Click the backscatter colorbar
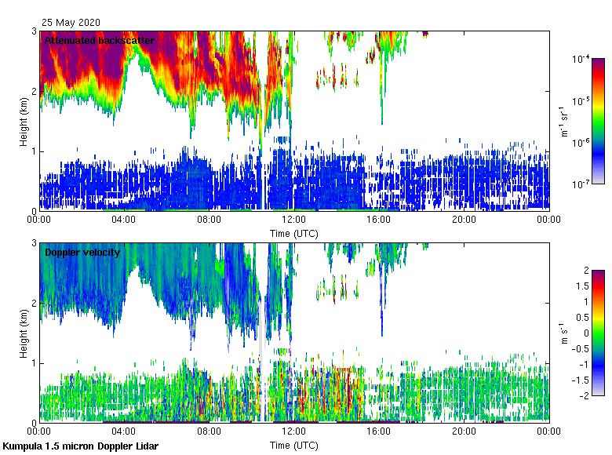The height and width of the screenshot is (455, 612). [x=598, y=121]
